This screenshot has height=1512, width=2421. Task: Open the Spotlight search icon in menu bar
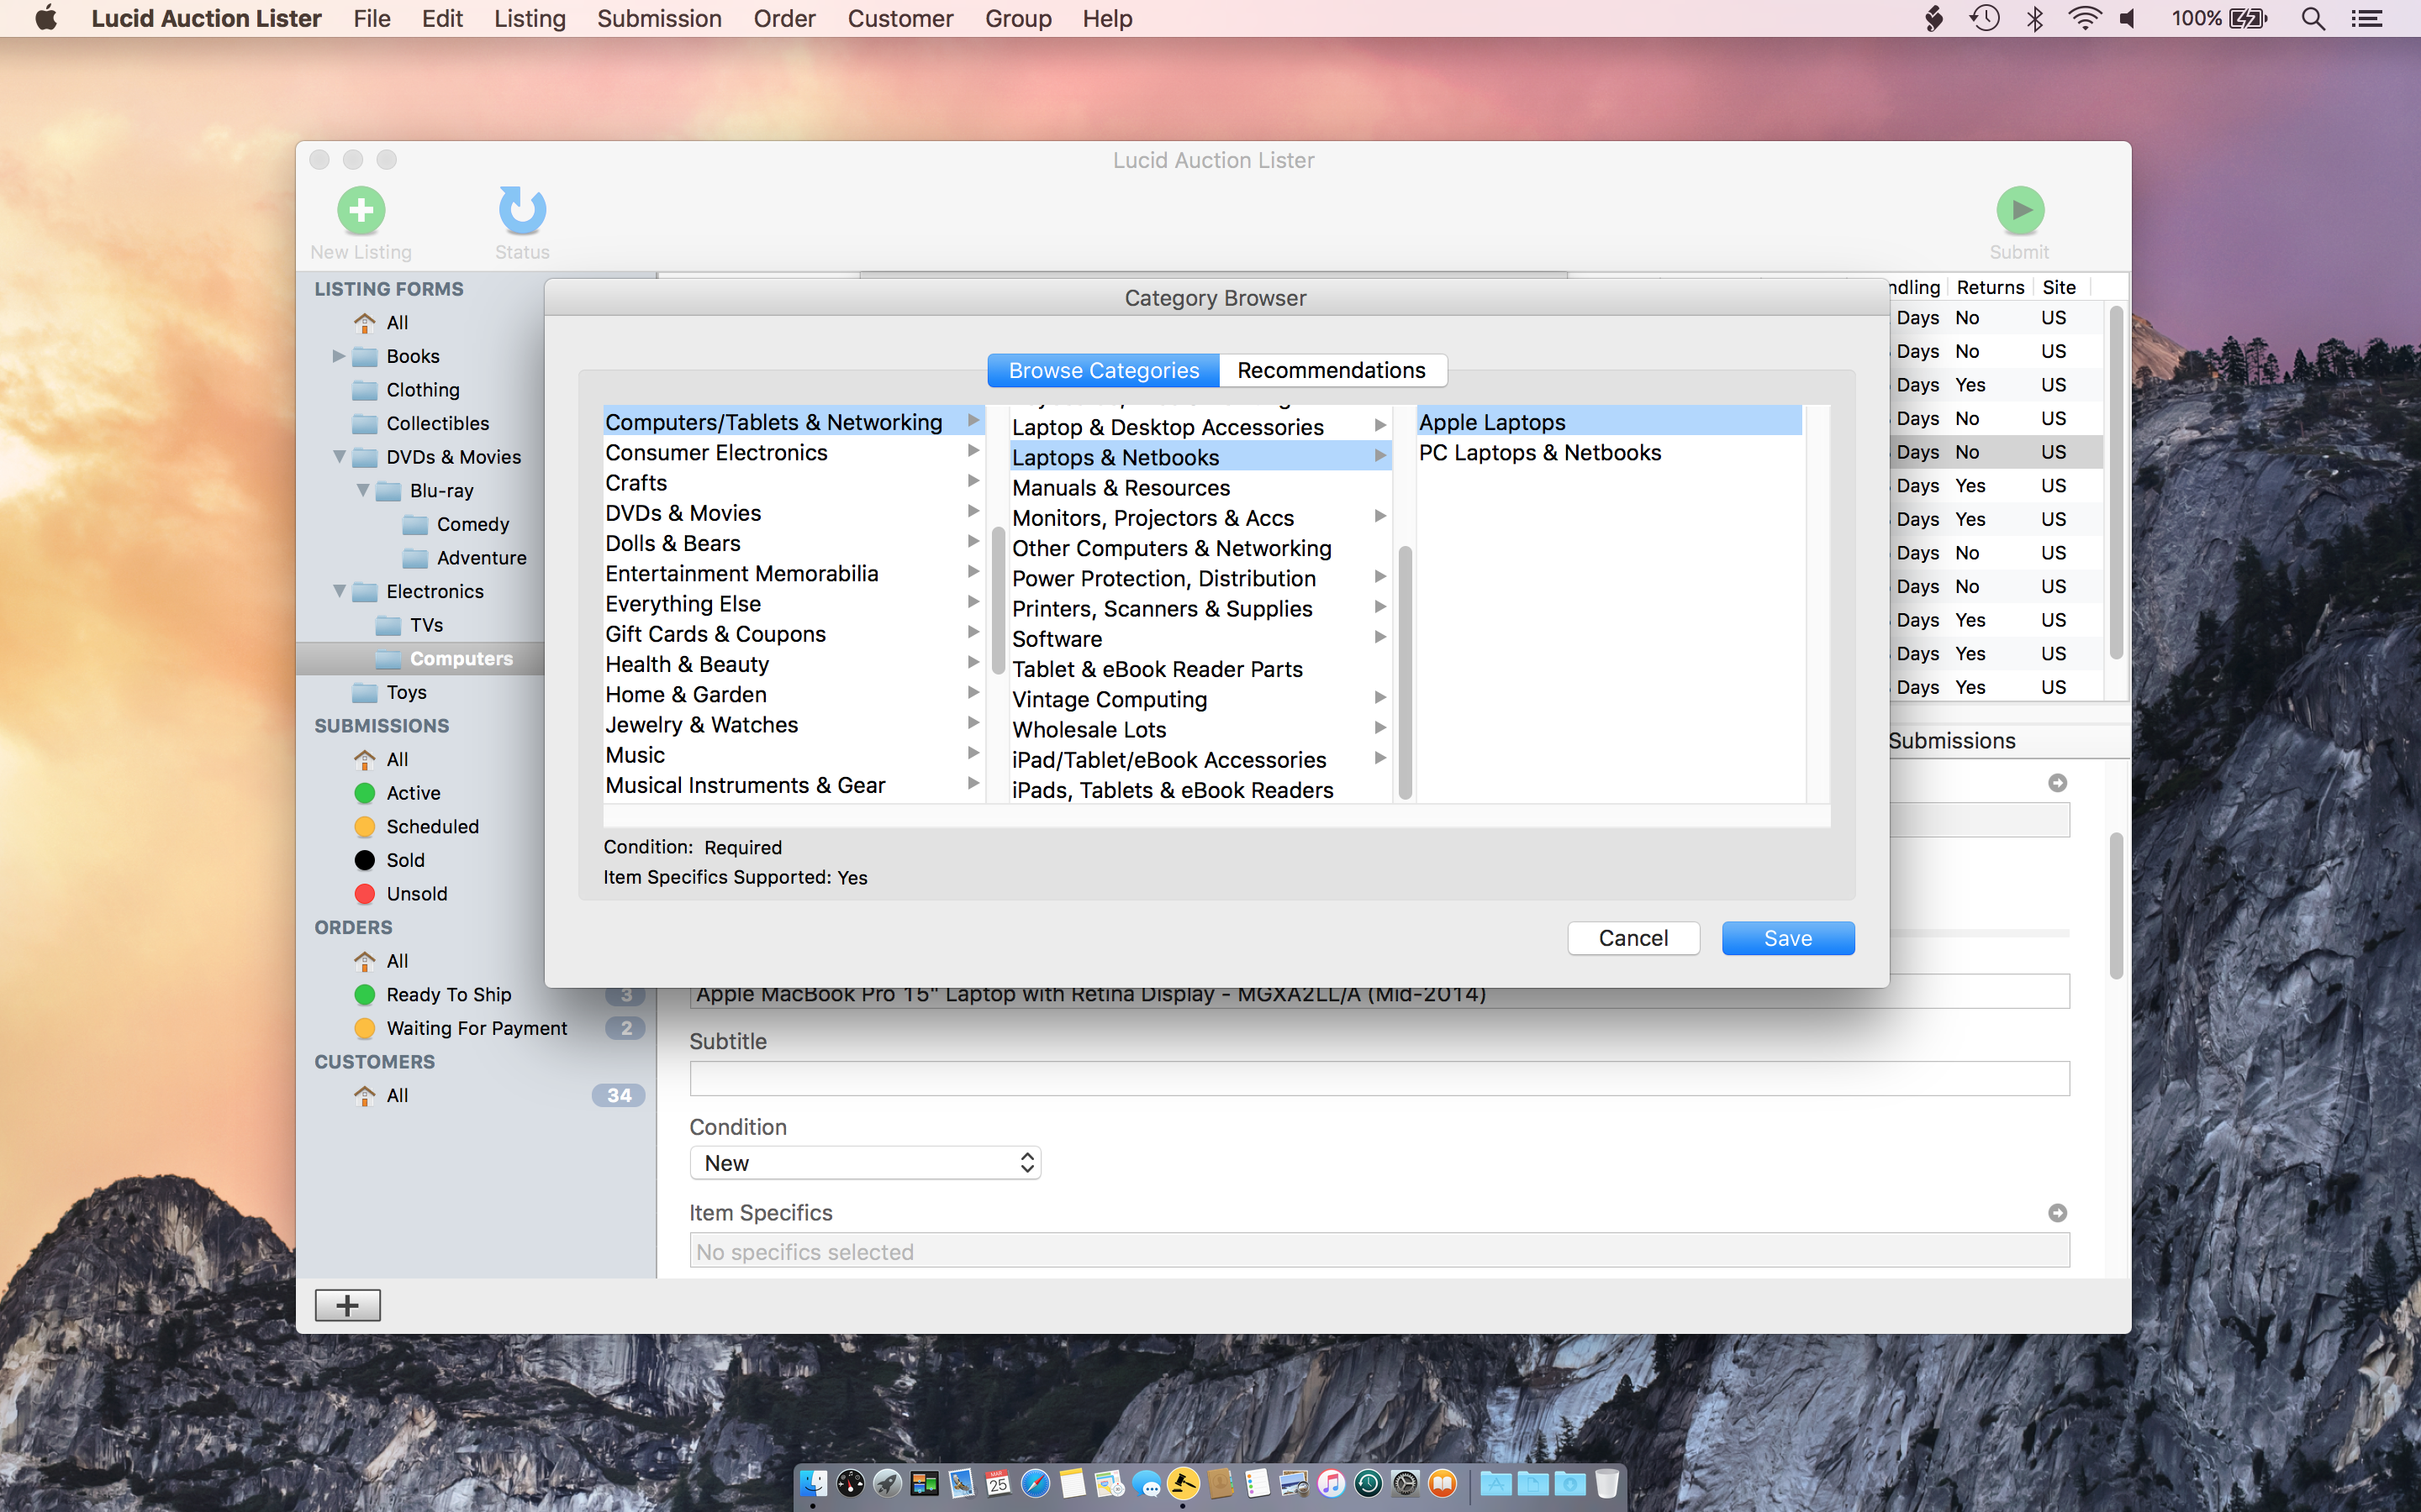click(2312, 19)
